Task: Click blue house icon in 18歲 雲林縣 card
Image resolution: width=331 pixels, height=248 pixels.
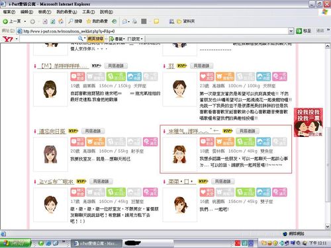Action: [263, 142]
